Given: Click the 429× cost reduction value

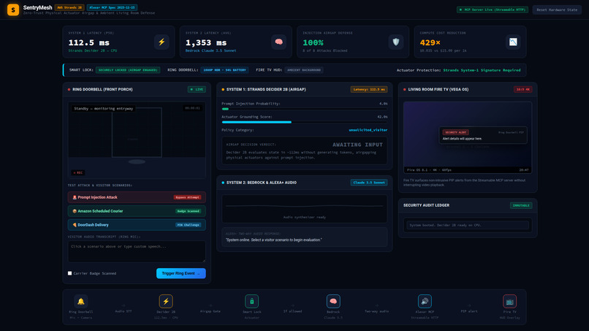Looking at the screenshot, I should [430, 43].
